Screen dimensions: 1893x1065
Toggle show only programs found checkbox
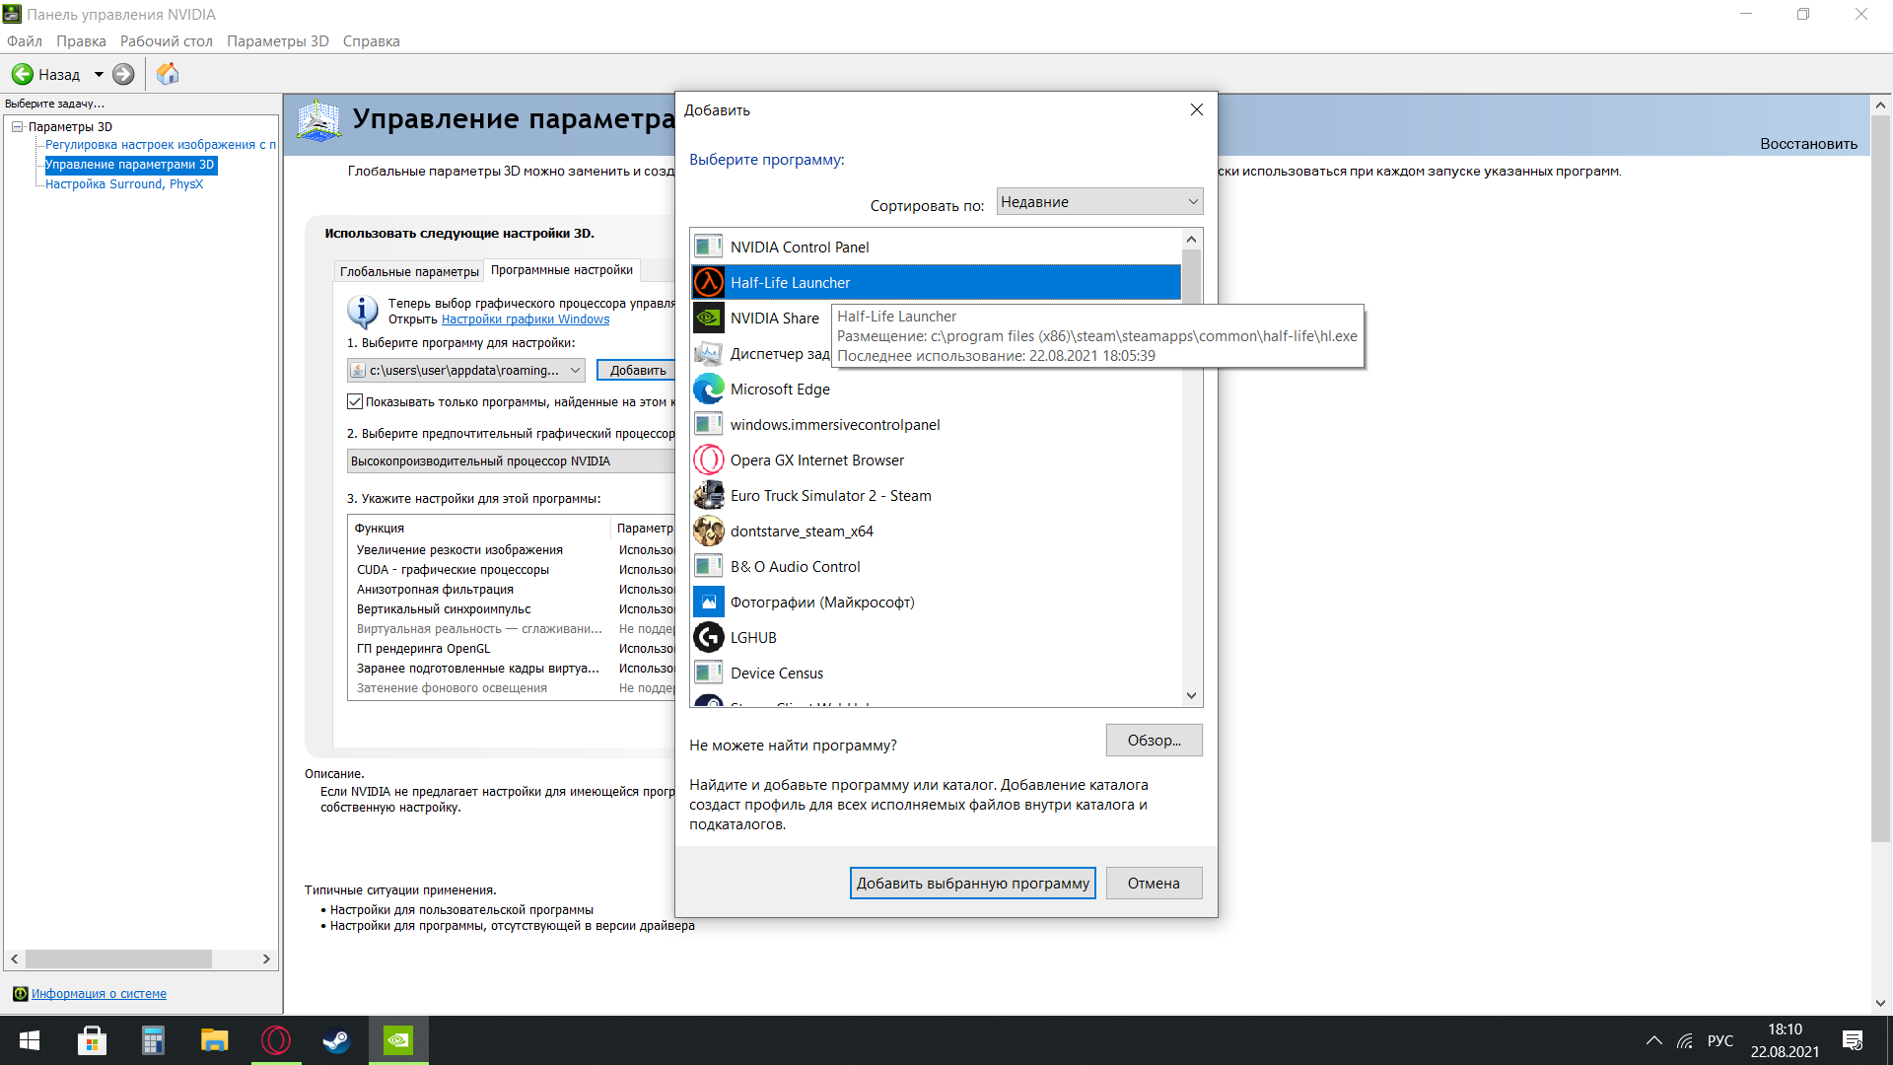tap(355, 401)
